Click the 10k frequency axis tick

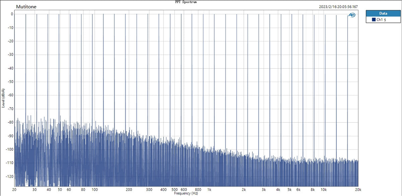324,190
